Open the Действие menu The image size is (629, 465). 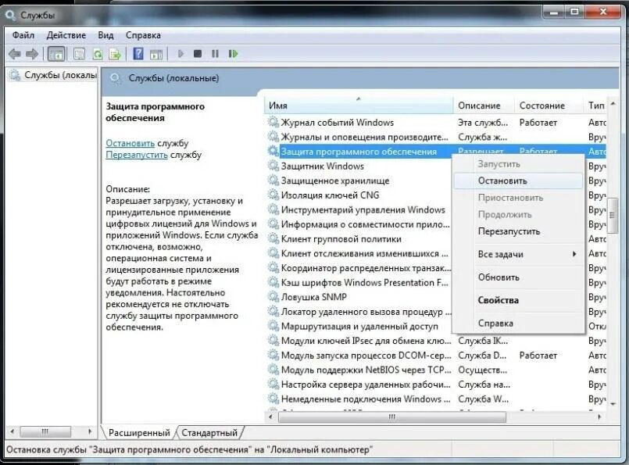click(66, 35)
